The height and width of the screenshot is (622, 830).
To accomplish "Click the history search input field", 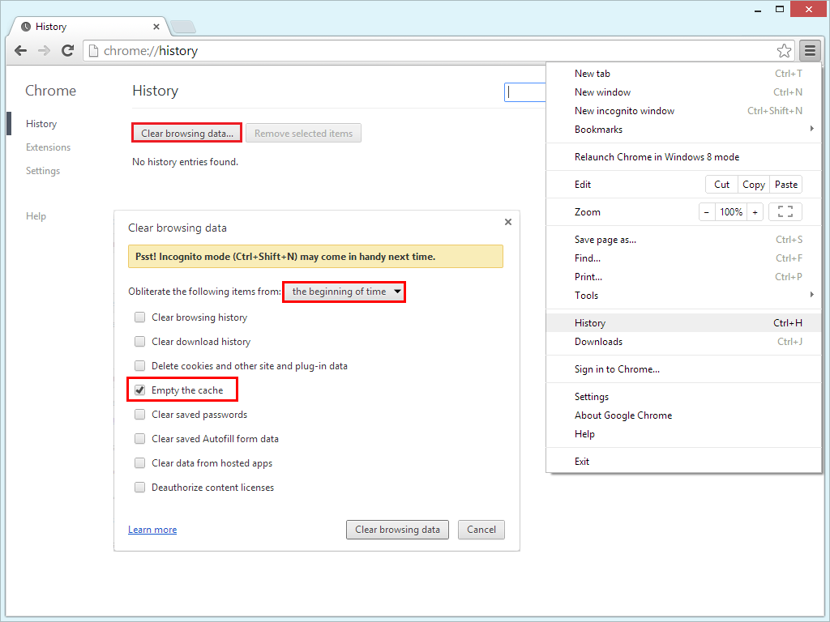I will point(527,92).
